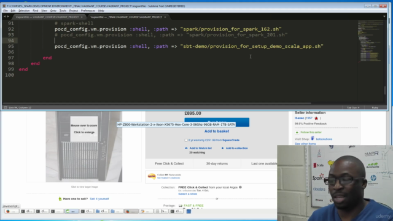
Task: Click the Nectar points logo
Action: pos(152,176)
